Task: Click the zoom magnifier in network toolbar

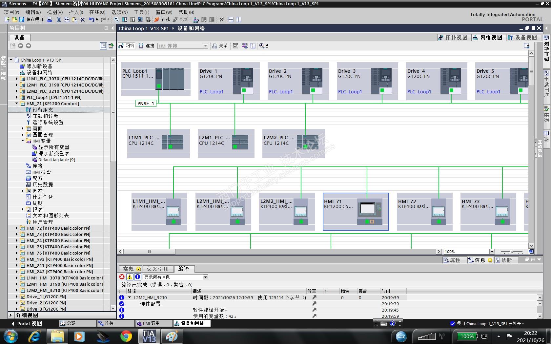Action: (262, 46)
